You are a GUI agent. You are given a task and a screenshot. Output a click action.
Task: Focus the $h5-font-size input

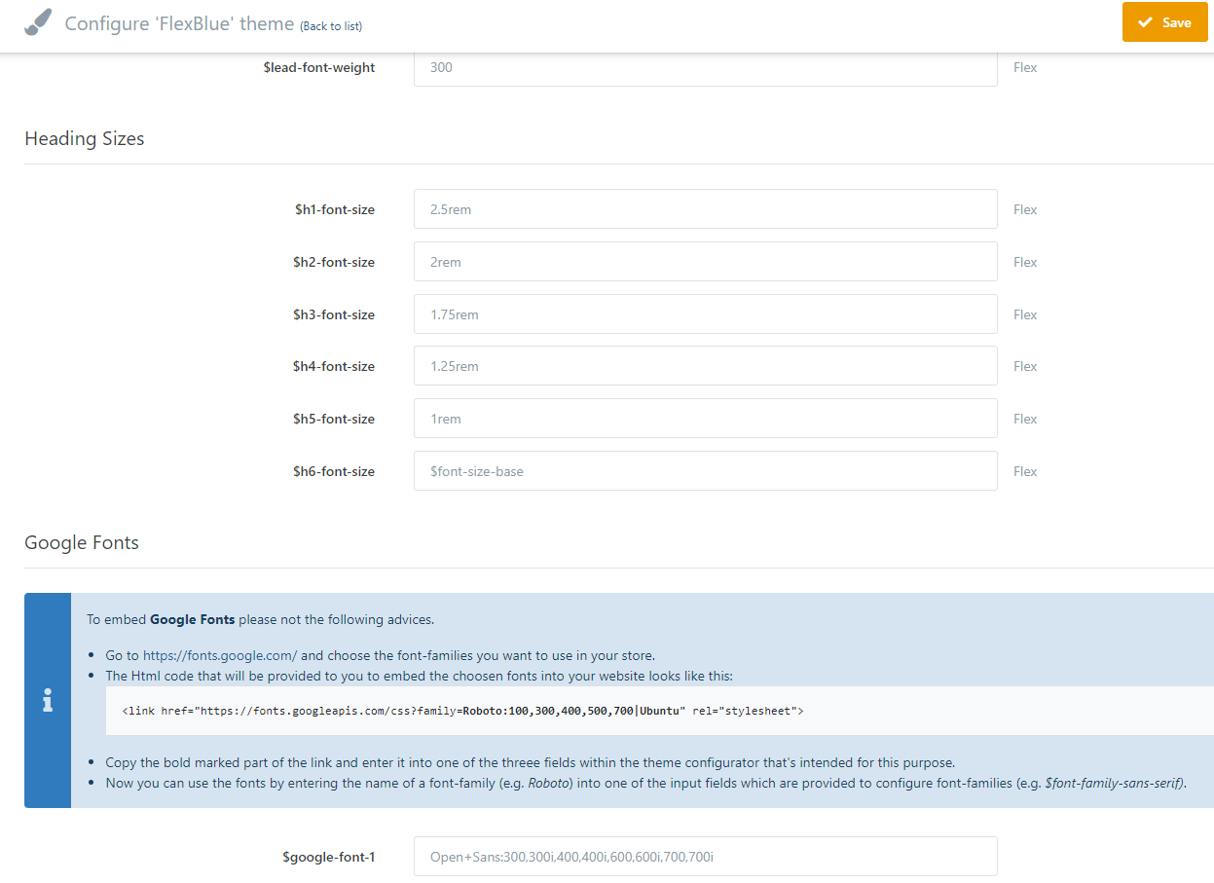705,419
